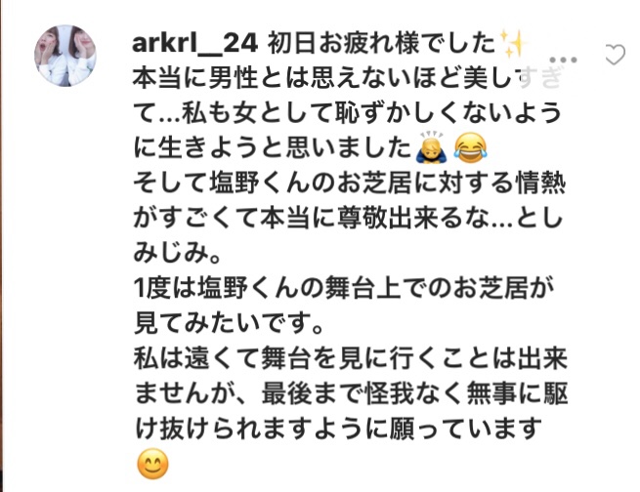Image resolution: width=640 pixels, height=492 pixels.
Task: Click the line starting 本当に男性とは思えない
Action: (x=349, y=78)
